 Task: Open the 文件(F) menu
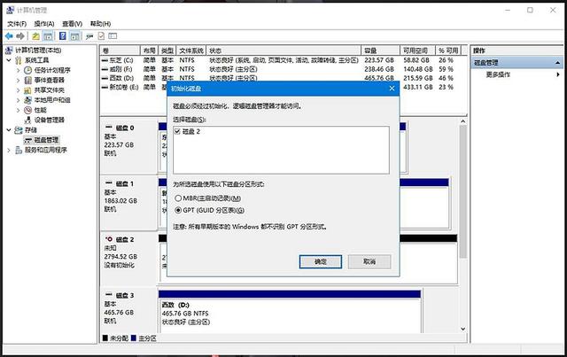(17, 24)
